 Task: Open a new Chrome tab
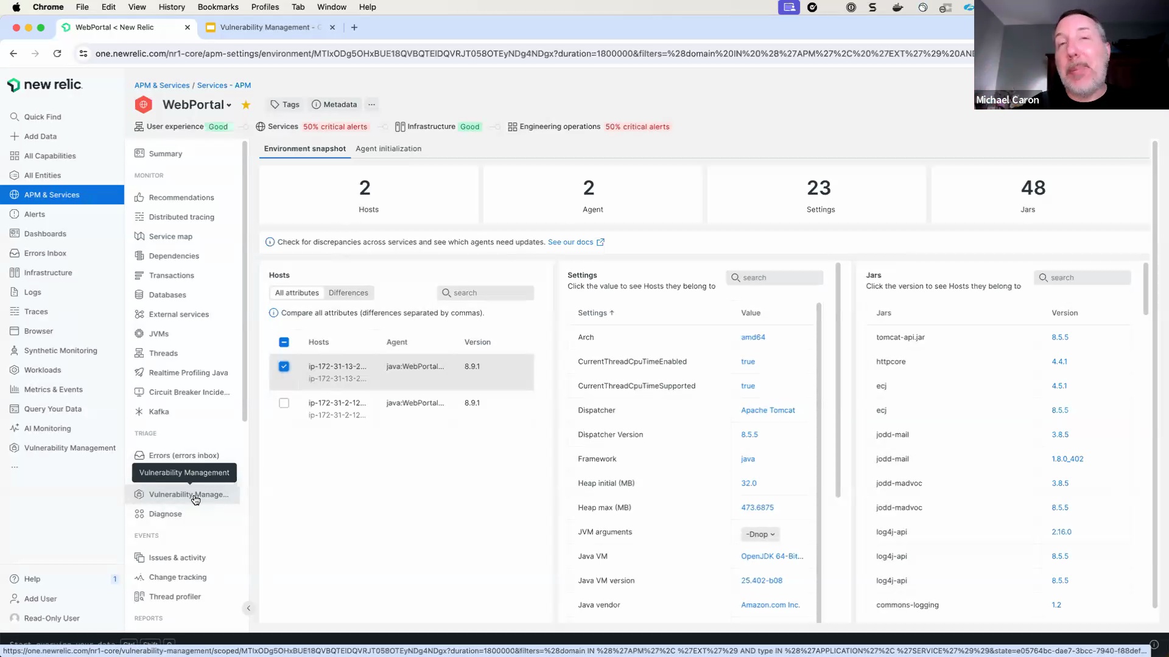pyautogui.click(x=354, y=27)
